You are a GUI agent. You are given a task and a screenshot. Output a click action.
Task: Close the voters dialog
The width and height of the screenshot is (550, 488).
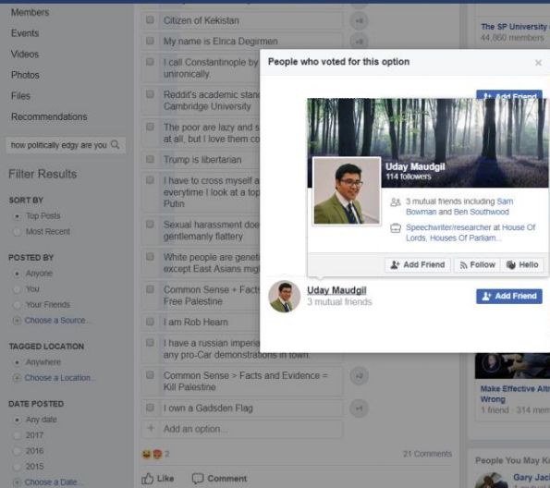click(x=538, y=63)
